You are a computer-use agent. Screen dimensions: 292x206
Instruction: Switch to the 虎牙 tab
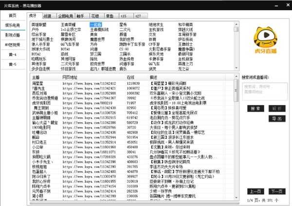click(35, 16)
